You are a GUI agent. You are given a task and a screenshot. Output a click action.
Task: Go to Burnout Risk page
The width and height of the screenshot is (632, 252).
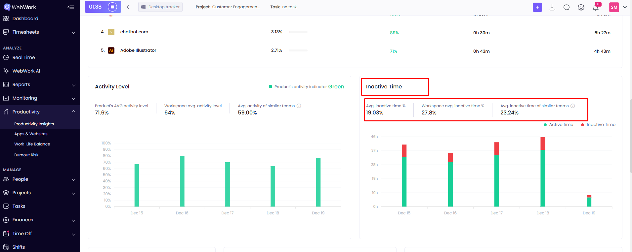(26, 155)
